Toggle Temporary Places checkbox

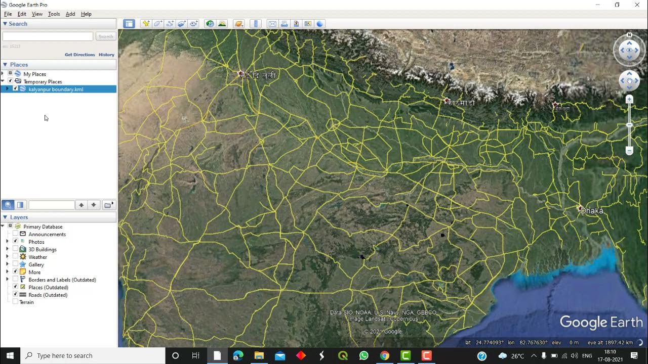(x=10, y=81)
